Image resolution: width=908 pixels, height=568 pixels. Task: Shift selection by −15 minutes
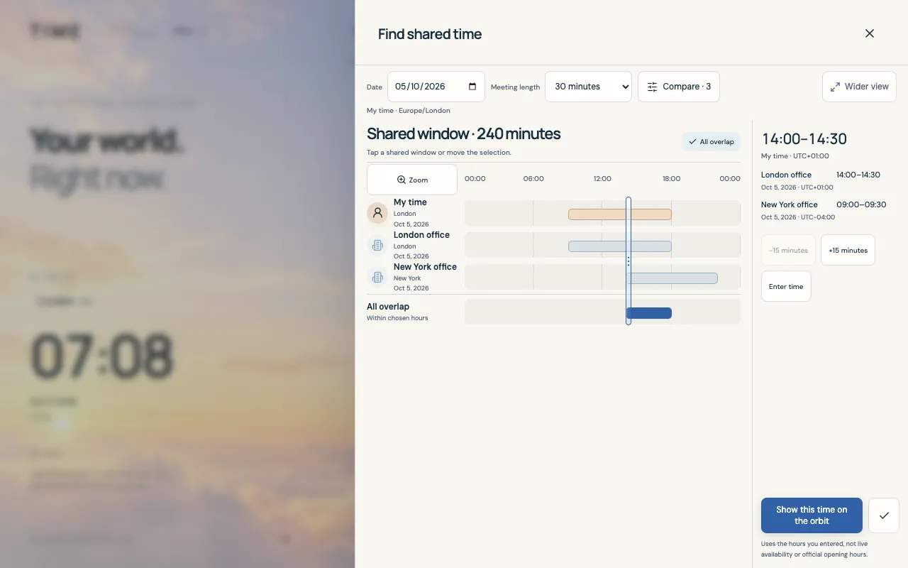point(788,250)
